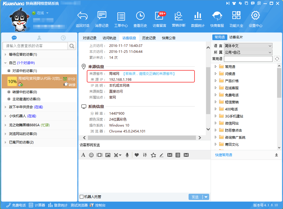Image resolution: width=283 pixels, height=209 pixels.
Task: Open the 语言 简体中文 dropdown
Action: click(x=248, y=46)
